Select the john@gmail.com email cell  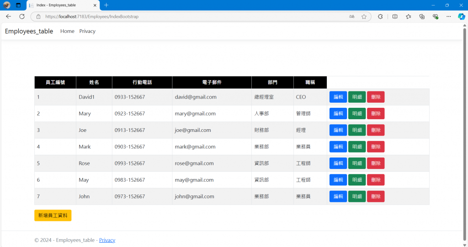tap(212, 196)
